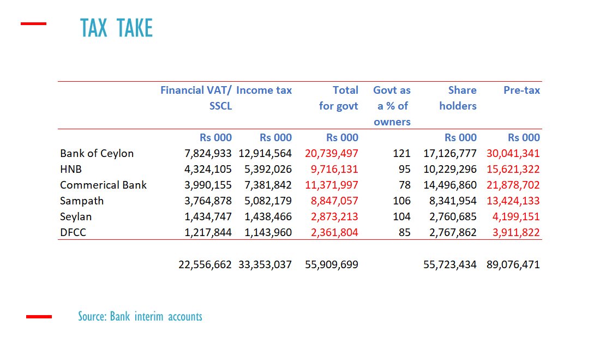Image resolution: width=600 pixels, height=338 pixels.
Task: Click the HNB row label
Action: pyautogui.click(x=71, y=169)
